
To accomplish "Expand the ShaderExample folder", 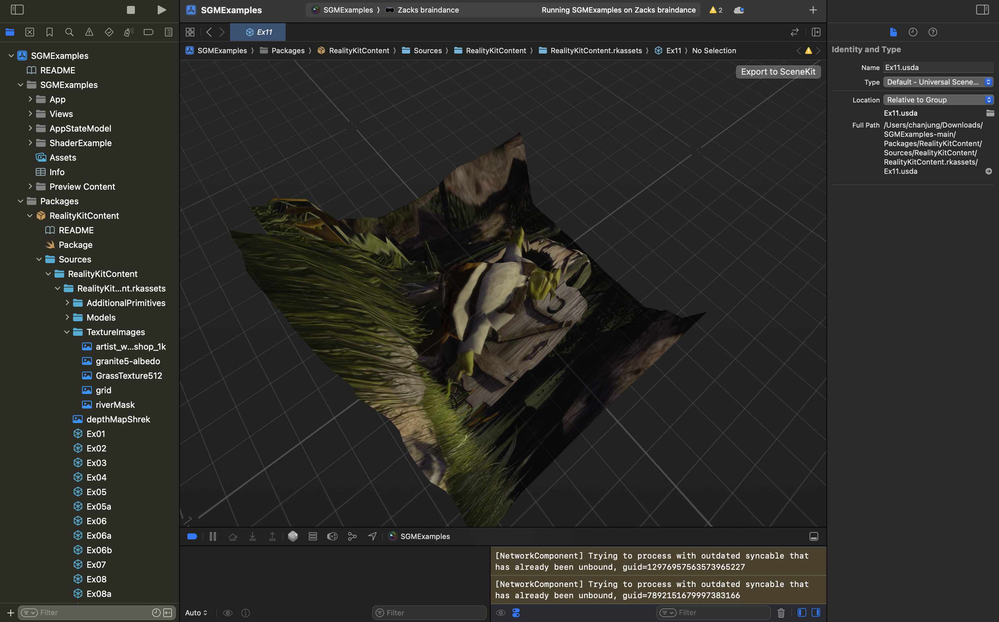I will (x=30, y=143).
